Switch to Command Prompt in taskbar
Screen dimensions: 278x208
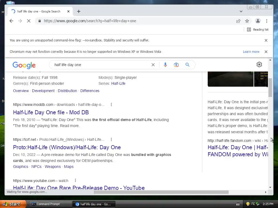(x=50, y=204)
